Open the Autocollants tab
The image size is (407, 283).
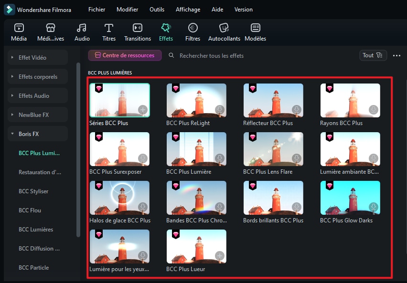click(x=224, y=32)
